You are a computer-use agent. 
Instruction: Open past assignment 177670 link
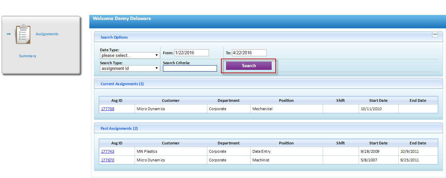tap(107, 160)
